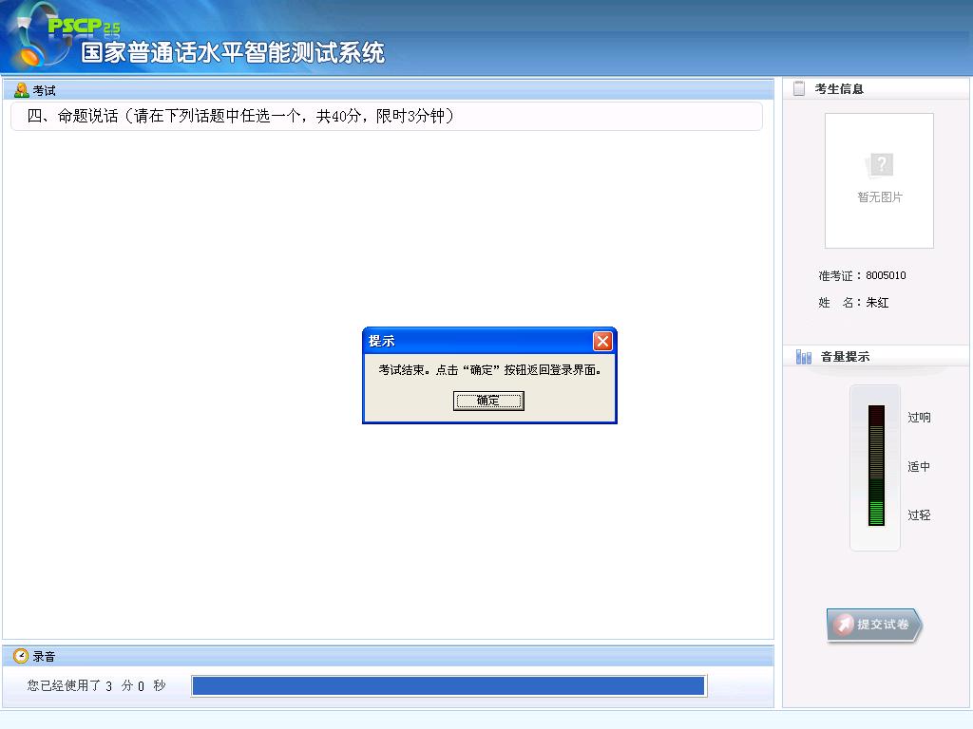Screen dimensions: 973x729
Task: Click the question-mark placeholder image icon
Action: click(880, 165)
